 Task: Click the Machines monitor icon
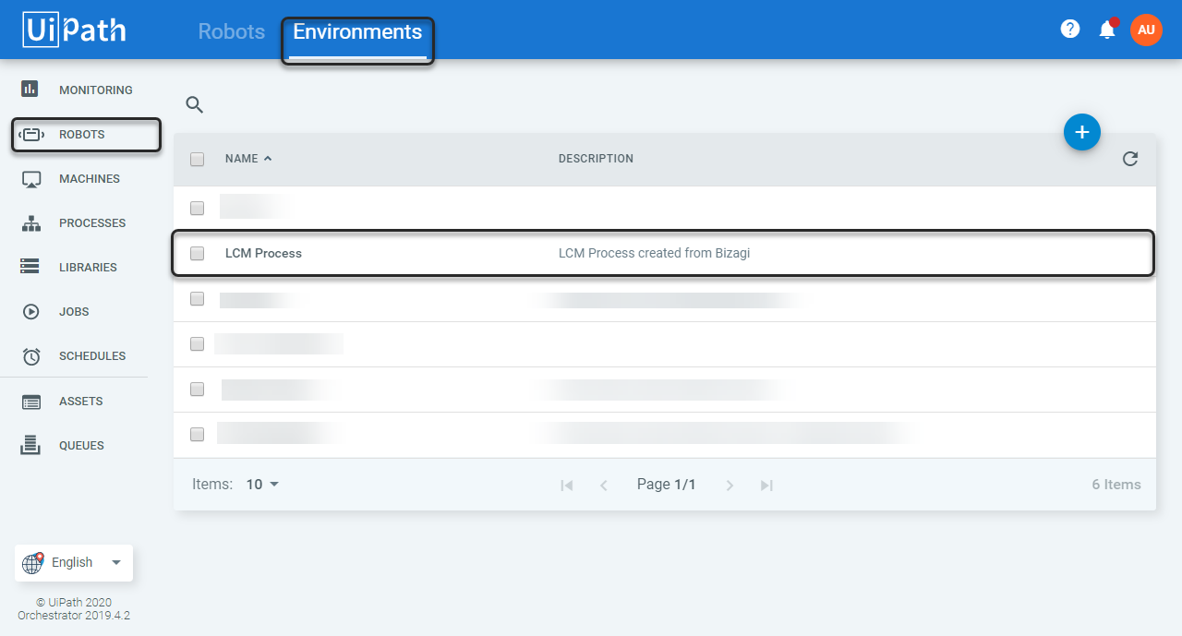coord(31,179)
